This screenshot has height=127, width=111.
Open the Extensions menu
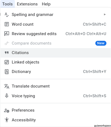(27, 4)
